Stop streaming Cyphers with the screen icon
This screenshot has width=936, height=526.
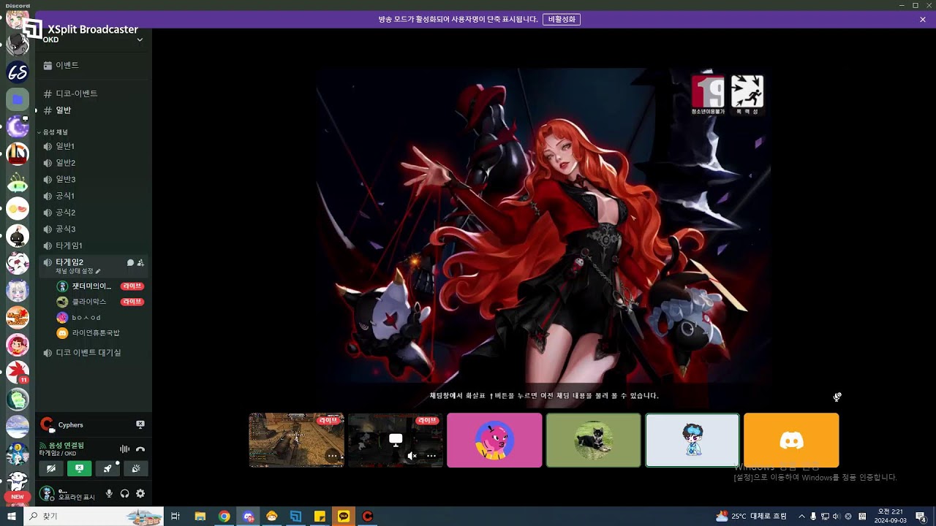(140, 424)
